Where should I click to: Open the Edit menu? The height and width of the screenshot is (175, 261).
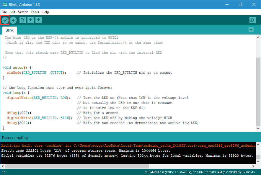(12, 12)
